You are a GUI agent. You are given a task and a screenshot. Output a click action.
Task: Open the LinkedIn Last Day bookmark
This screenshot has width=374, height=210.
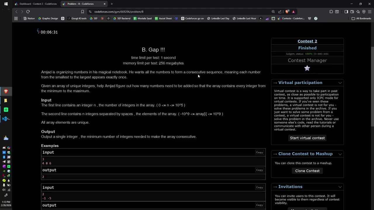point(218,18)
